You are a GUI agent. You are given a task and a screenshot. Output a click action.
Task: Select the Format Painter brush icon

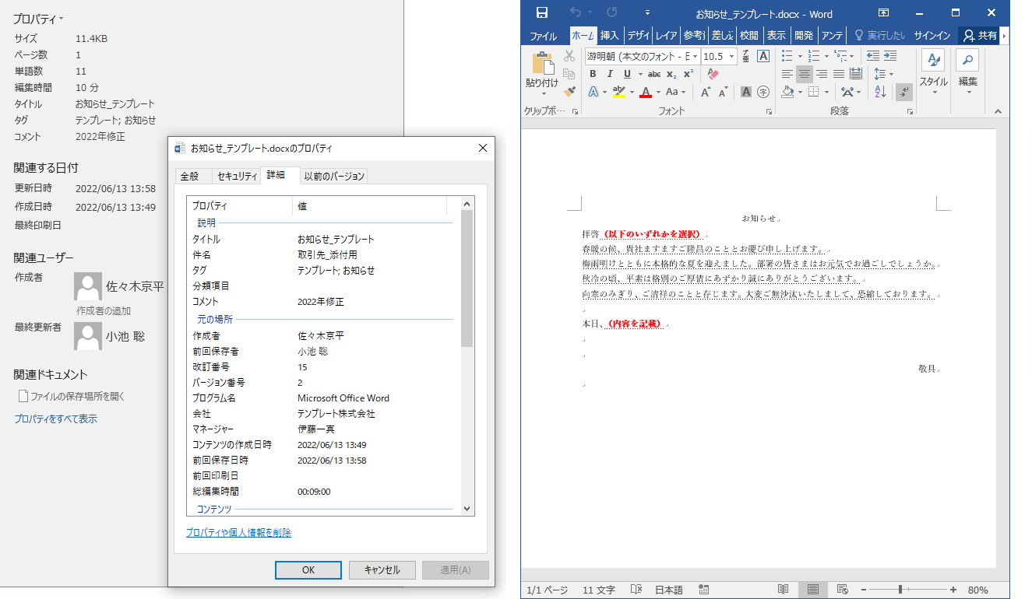pos(569,91)
